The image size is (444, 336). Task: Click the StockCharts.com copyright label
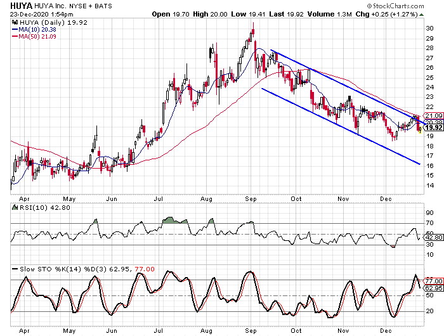click(395, 6)
